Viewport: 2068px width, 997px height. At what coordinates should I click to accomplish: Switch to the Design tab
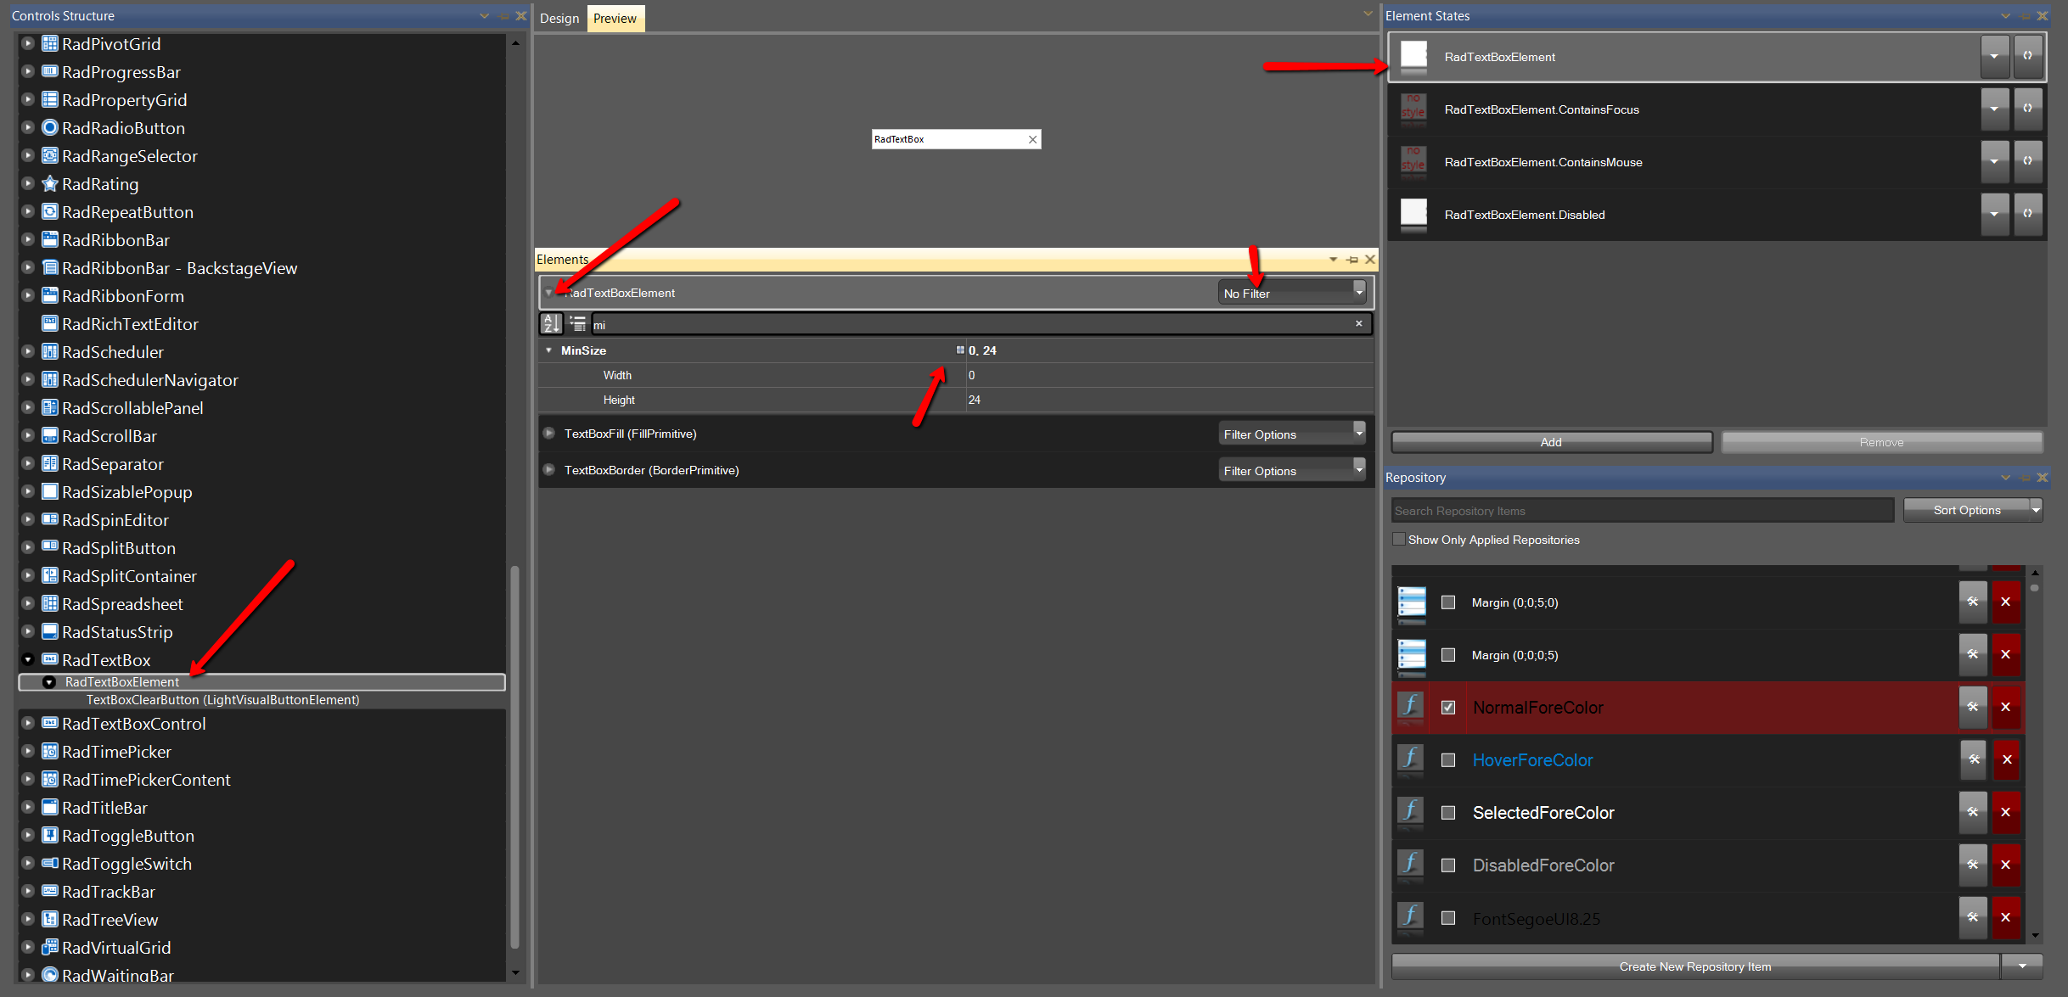559,19
